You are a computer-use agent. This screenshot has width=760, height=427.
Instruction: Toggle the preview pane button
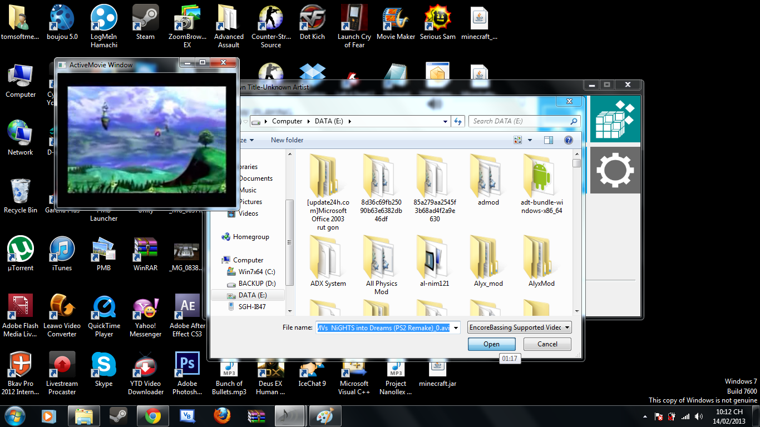tap(549, 140)
